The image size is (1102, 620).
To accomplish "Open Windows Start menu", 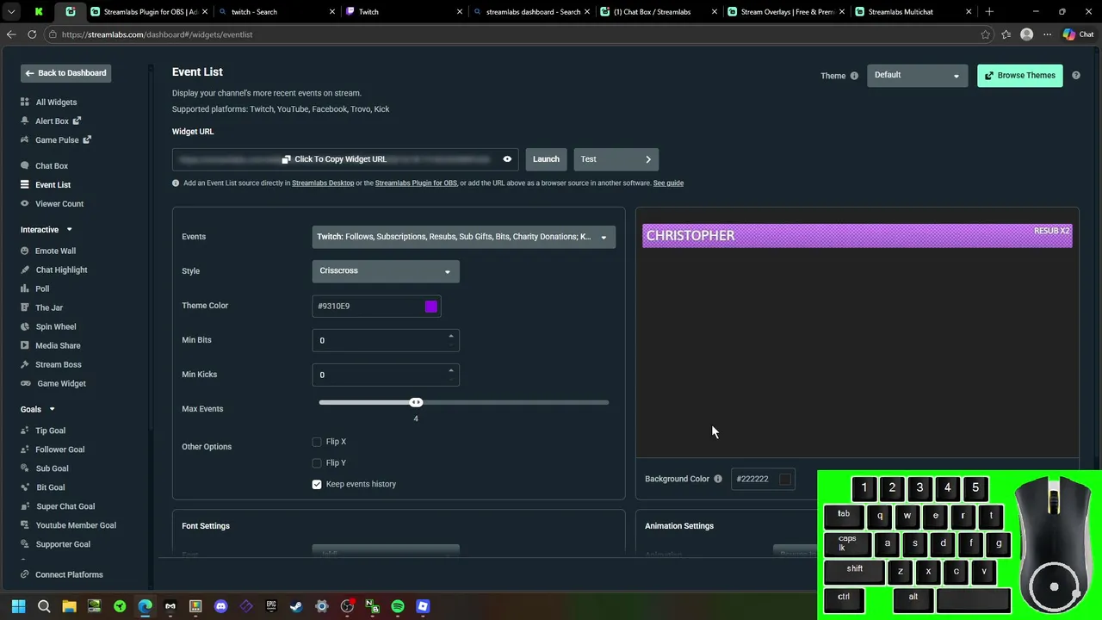I will (18, 607).
